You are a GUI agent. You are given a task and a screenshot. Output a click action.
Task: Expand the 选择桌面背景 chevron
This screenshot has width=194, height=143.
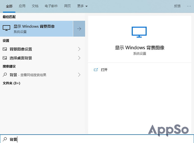[79, 58]
